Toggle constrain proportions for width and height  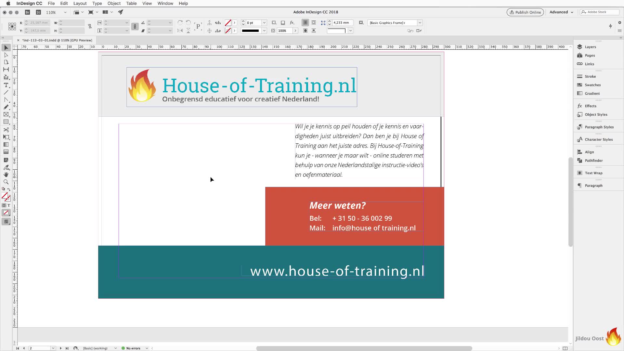[90, 26]
